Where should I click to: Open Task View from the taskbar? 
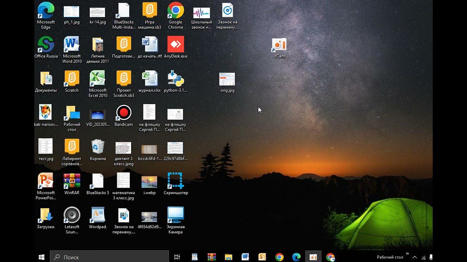[x=177, y=257]
